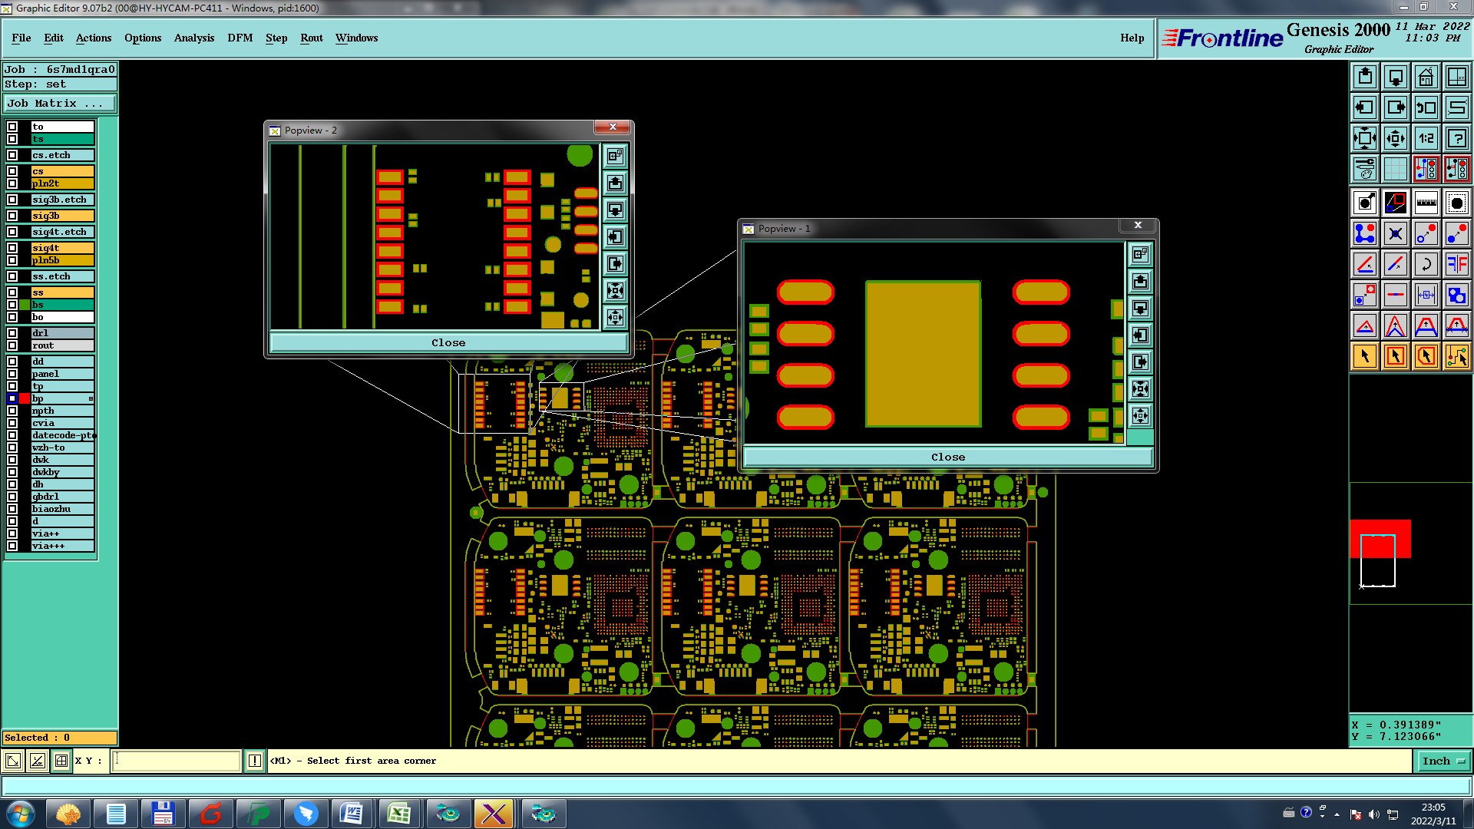Click Close in Popview 1
The height and width of the screenshot is (829, 1474).
point(947,457)
